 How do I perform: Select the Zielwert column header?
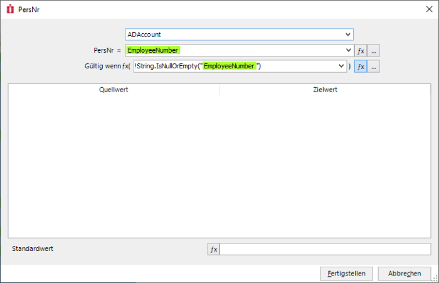325,90
